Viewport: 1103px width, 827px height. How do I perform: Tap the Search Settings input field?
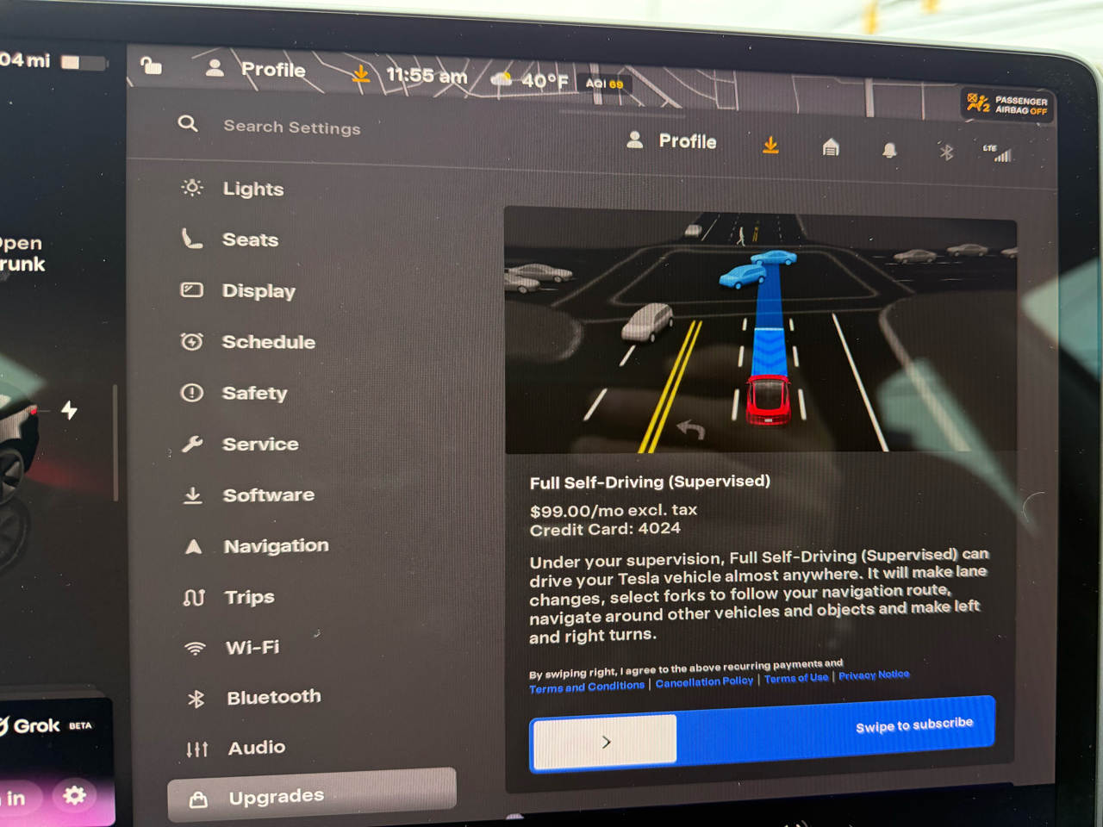click(x=293, y=127)
